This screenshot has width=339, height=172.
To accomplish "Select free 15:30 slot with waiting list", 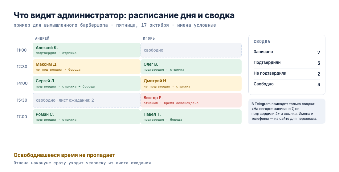I will point(87,100).
